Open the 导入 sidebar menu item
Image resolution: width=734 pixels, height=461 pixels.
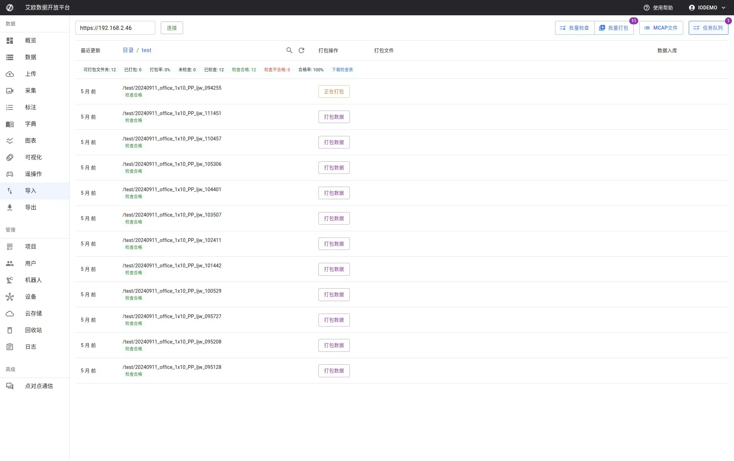click(31, 191)
